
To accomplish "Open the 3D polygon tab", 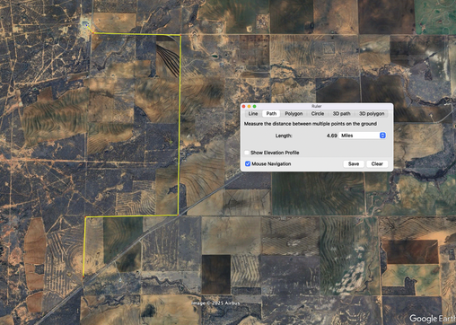I will pyautogui.click(x=372, y=114).
